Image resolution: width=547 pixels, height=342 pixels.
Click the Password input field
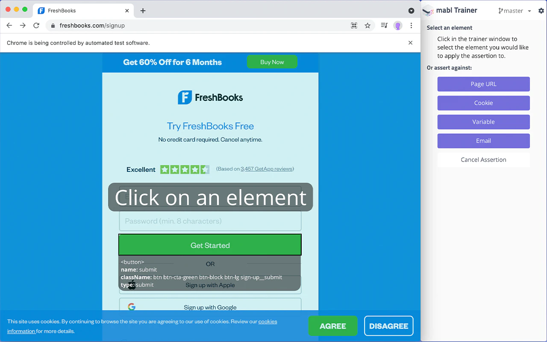click(210, 221)
